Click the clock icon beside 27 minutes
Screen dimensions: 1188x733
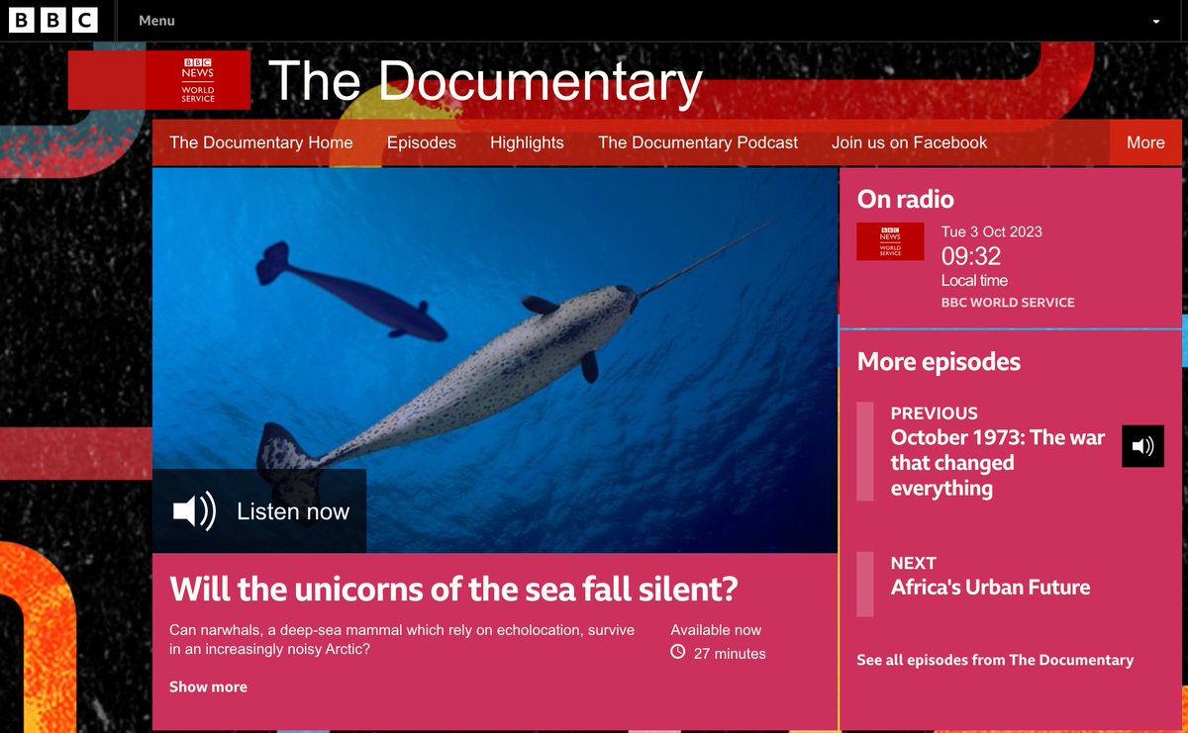(678, 652)
